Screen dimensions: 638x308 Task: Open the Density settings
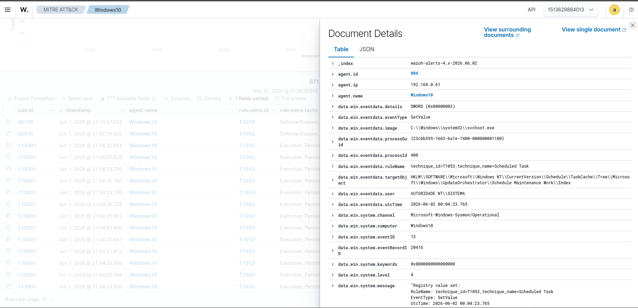[209, 99]
